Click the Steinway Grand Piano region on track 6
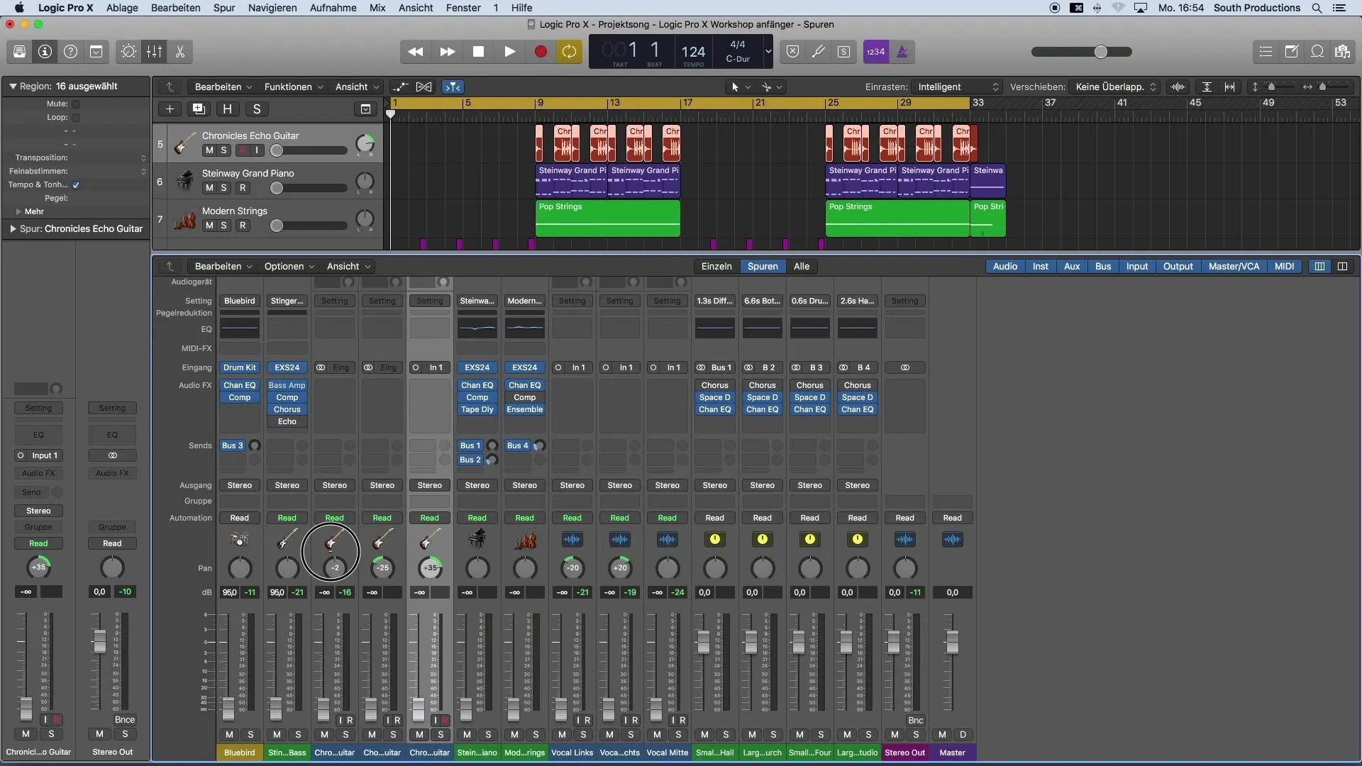Image resolution: width=1362 pixels, height=766 pixels. pyautogui.click(x=570, y=179)
